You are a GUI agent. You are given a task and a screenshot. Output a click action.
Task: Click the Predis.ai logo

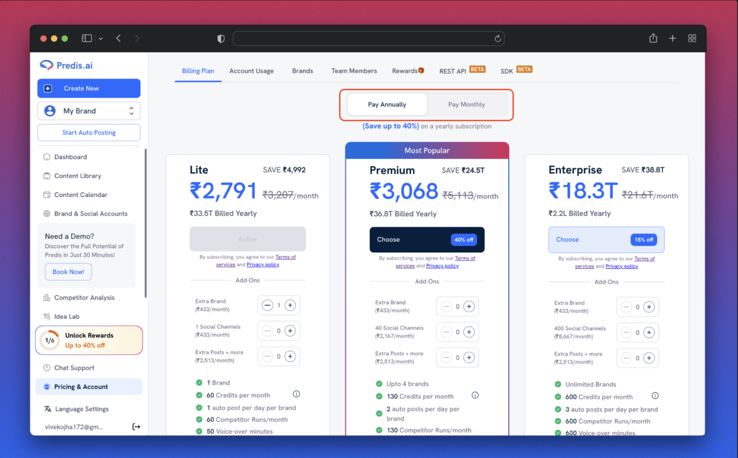coord(66,65)
